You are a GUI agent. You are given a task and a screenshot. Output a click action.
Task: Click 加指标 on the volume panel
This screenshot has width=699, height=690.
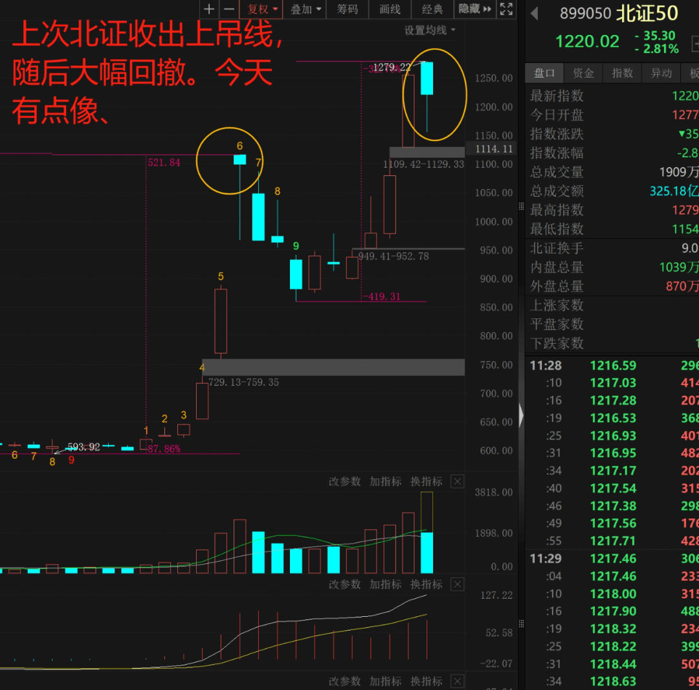click(x=386, y=482)
